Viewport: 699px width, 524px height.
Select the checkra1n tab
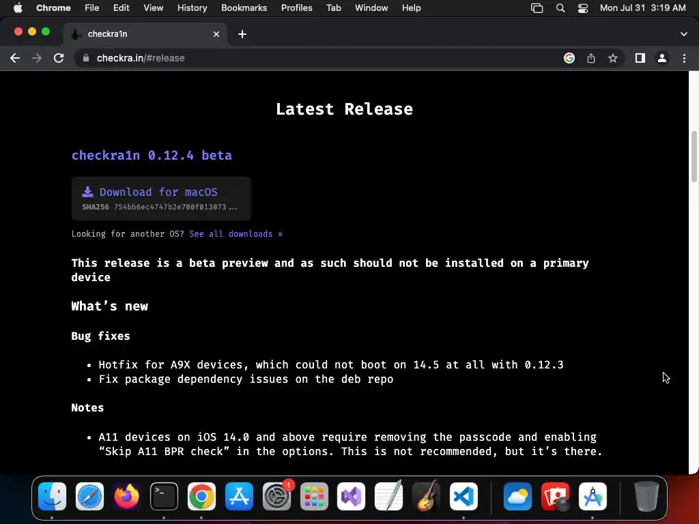coord(145,34)
